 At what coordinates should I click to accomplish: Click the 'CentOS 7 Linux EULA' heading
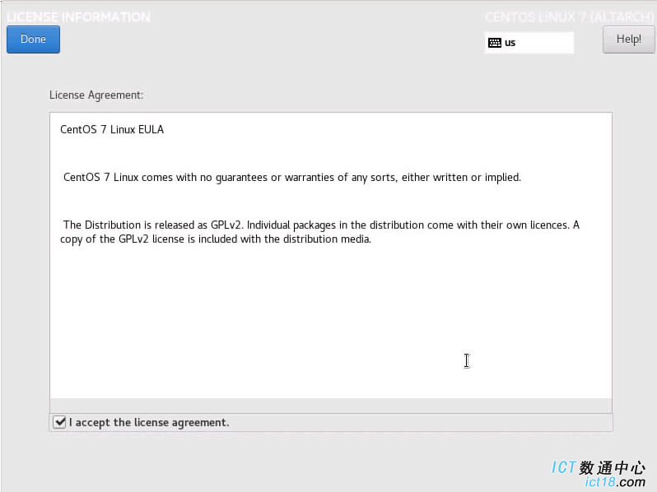click(x=112, y=129)
